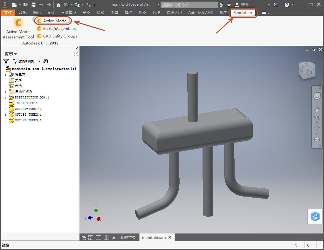Select the Simulation ribbon tab
The image size is (324, 250).
tap(243, 13)
